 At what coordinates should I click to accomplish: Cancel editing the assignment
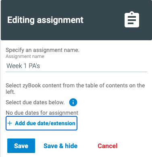coord(108,146)
